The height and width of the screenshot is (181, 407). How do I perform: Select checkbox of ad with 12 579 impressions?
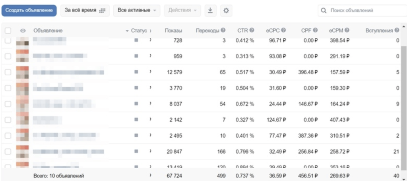pos(8,72)
